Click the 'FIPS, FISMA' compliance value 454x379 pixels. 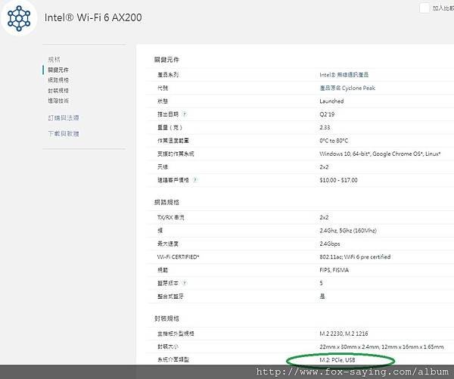tap(334, 270)
